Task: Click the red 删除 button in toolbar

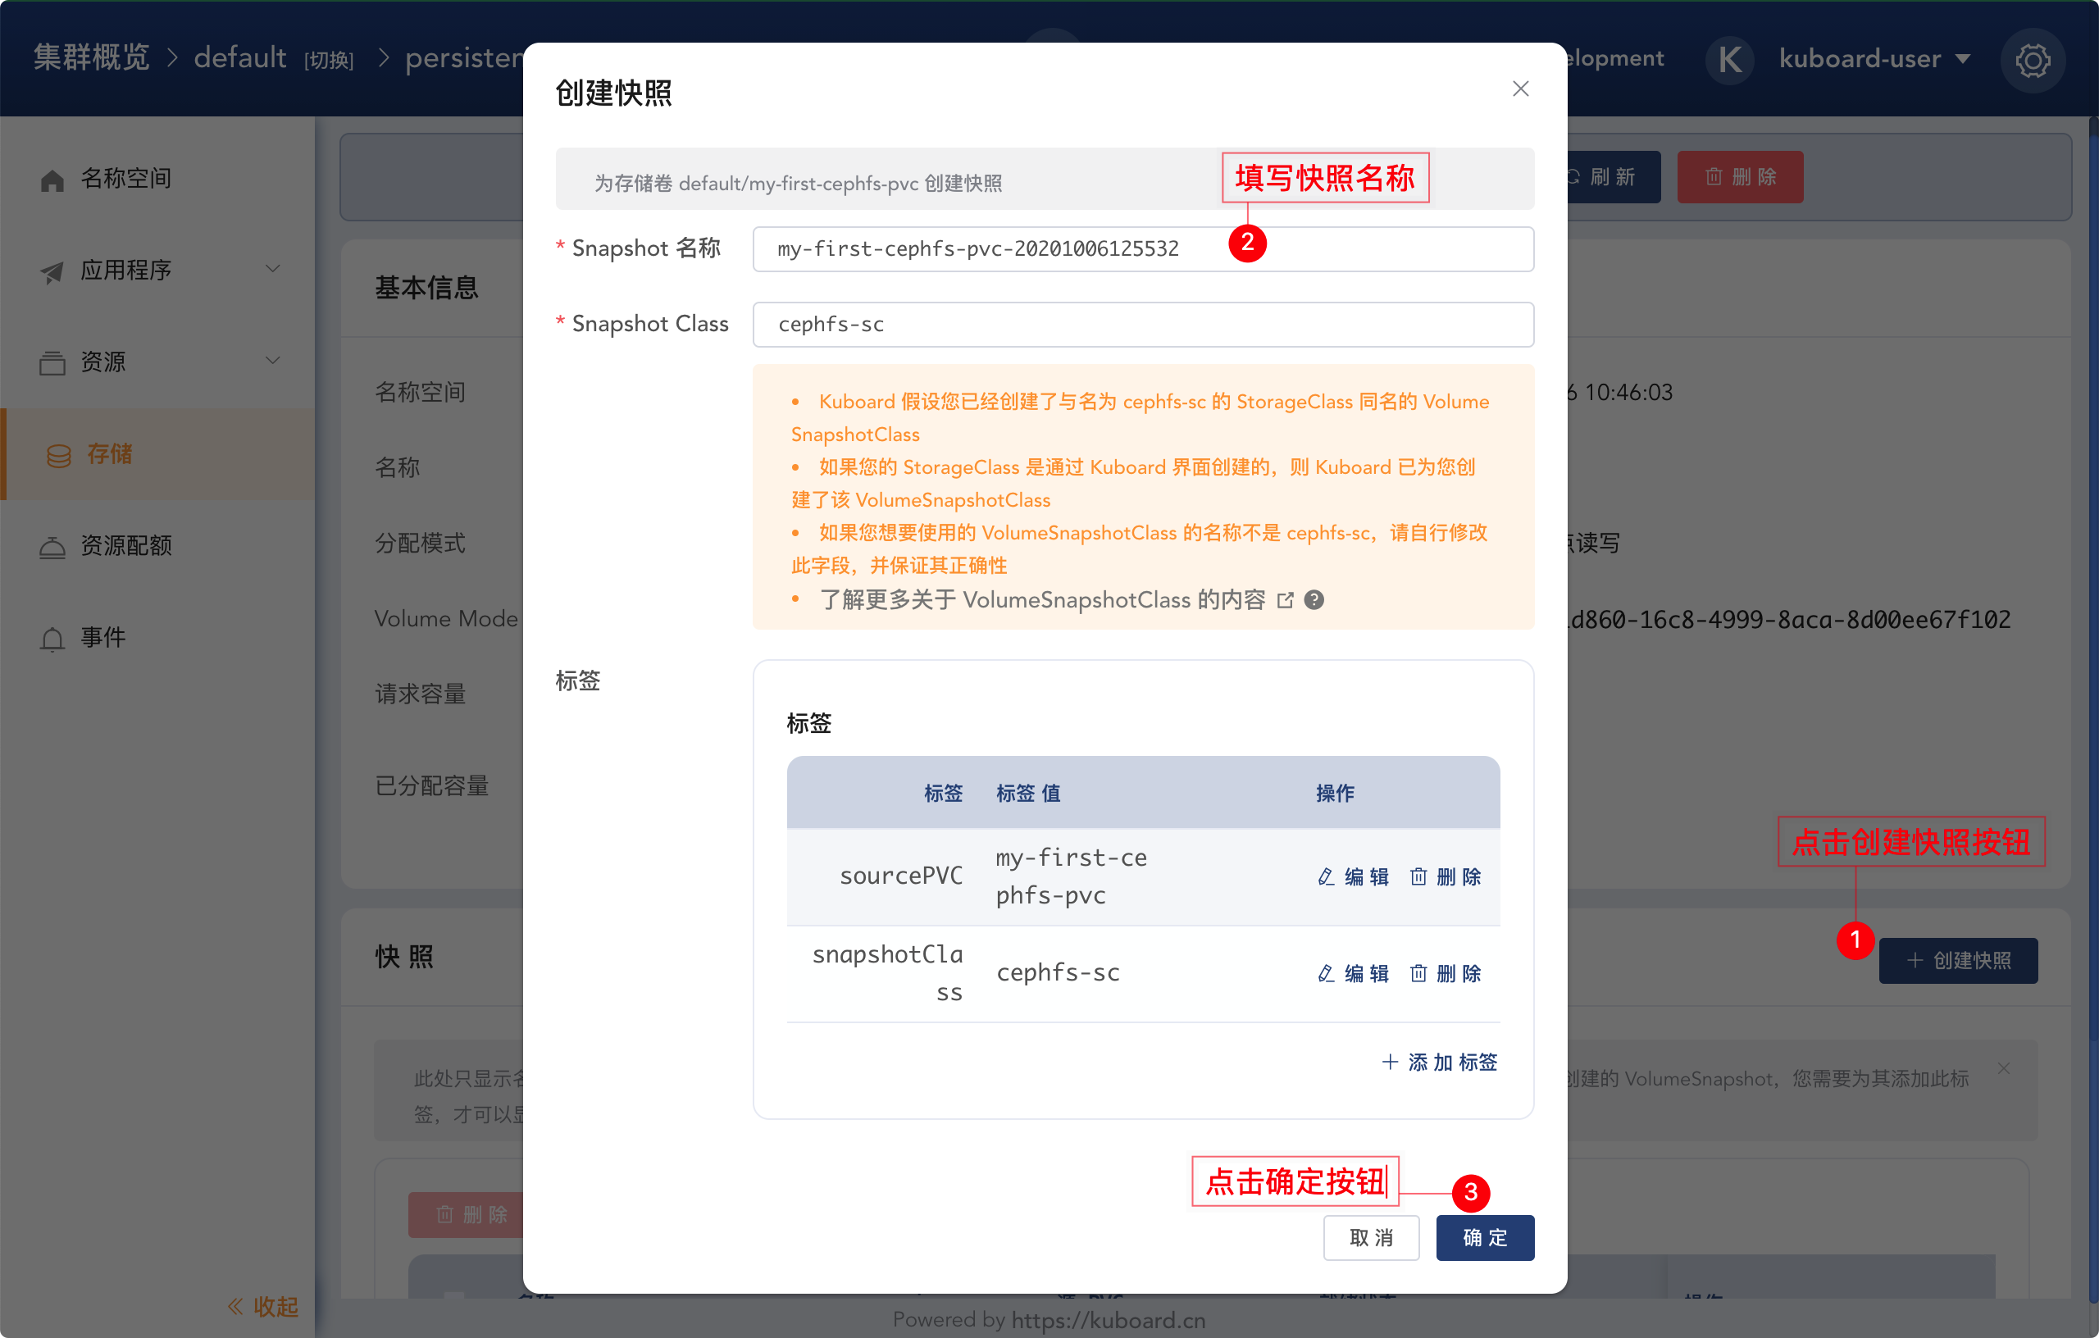Action: point(1740,177)
